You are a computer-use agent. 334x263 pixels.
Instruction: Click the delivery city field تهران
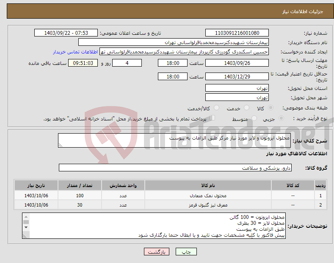237,97
